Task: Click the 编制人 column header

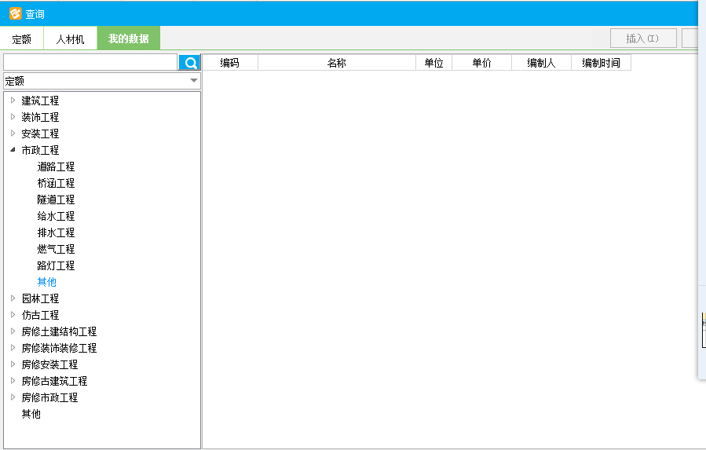Action: pos(541,63)
